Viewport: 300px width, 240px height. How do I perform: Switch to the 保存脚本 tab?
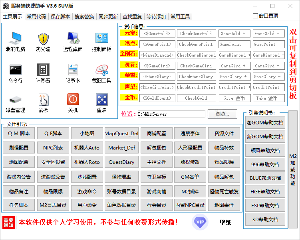point(60,17)
